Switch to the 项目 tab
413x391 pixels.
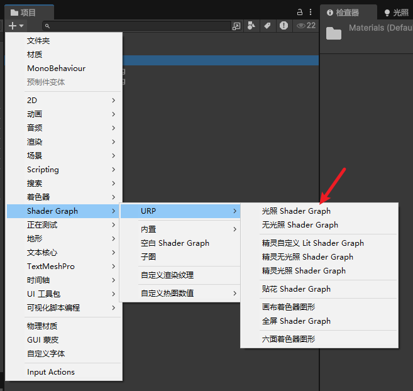[x=30, y=13]
